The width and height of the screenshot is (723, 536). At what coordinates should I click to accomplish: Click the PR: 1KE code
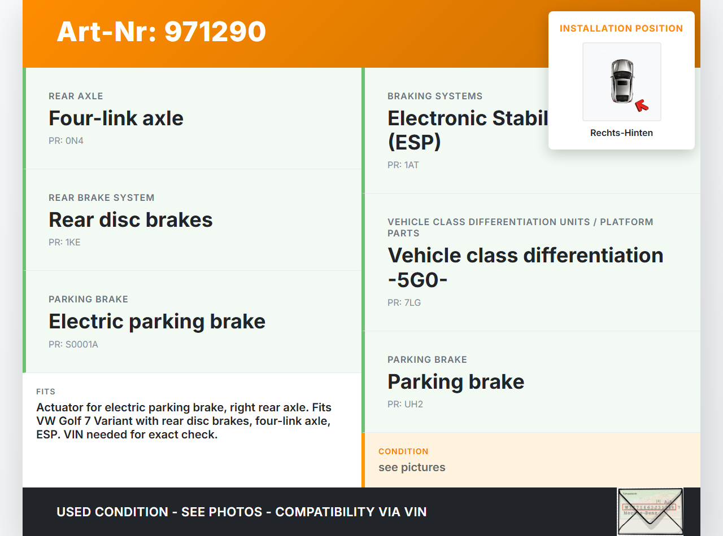(x=64, y=243)
